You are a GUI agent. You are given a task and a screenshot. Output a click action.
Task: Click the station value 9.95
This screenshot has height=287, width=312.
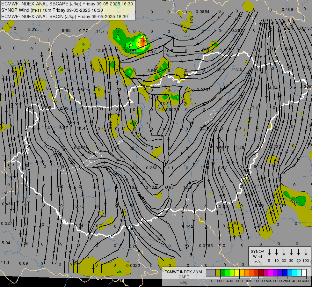tap(66, 31)
